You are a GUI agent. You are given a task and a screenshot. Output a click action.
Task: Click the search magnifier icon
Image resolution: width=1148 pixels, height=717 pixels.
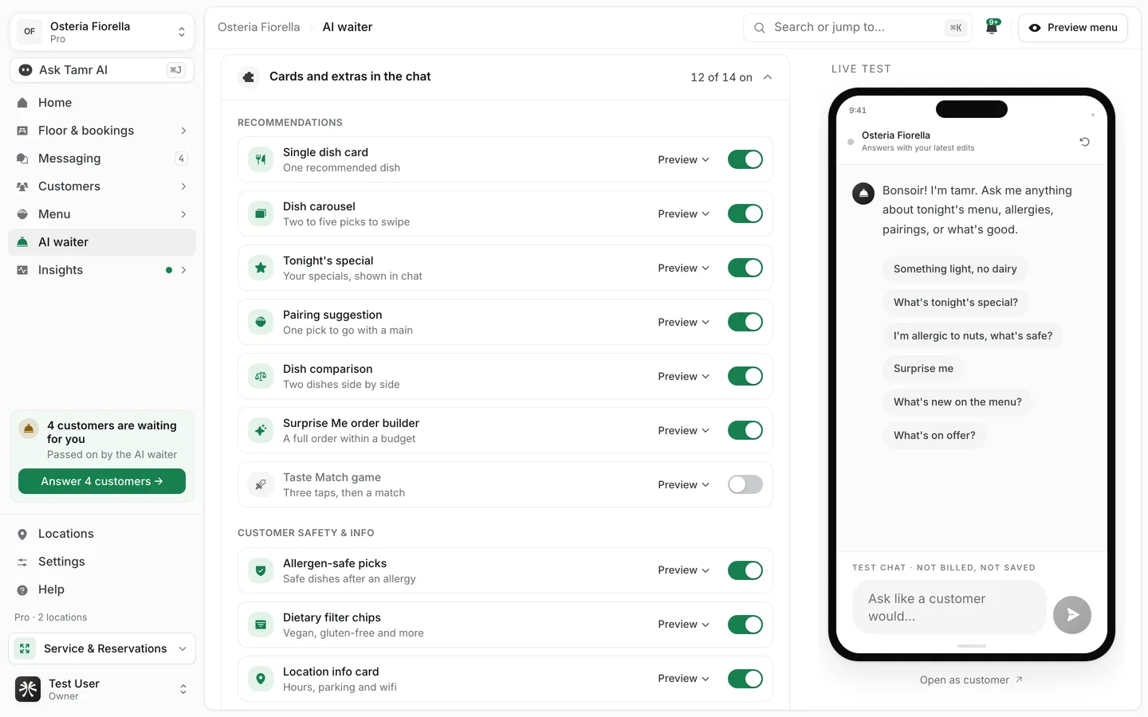tap(760, 28)
